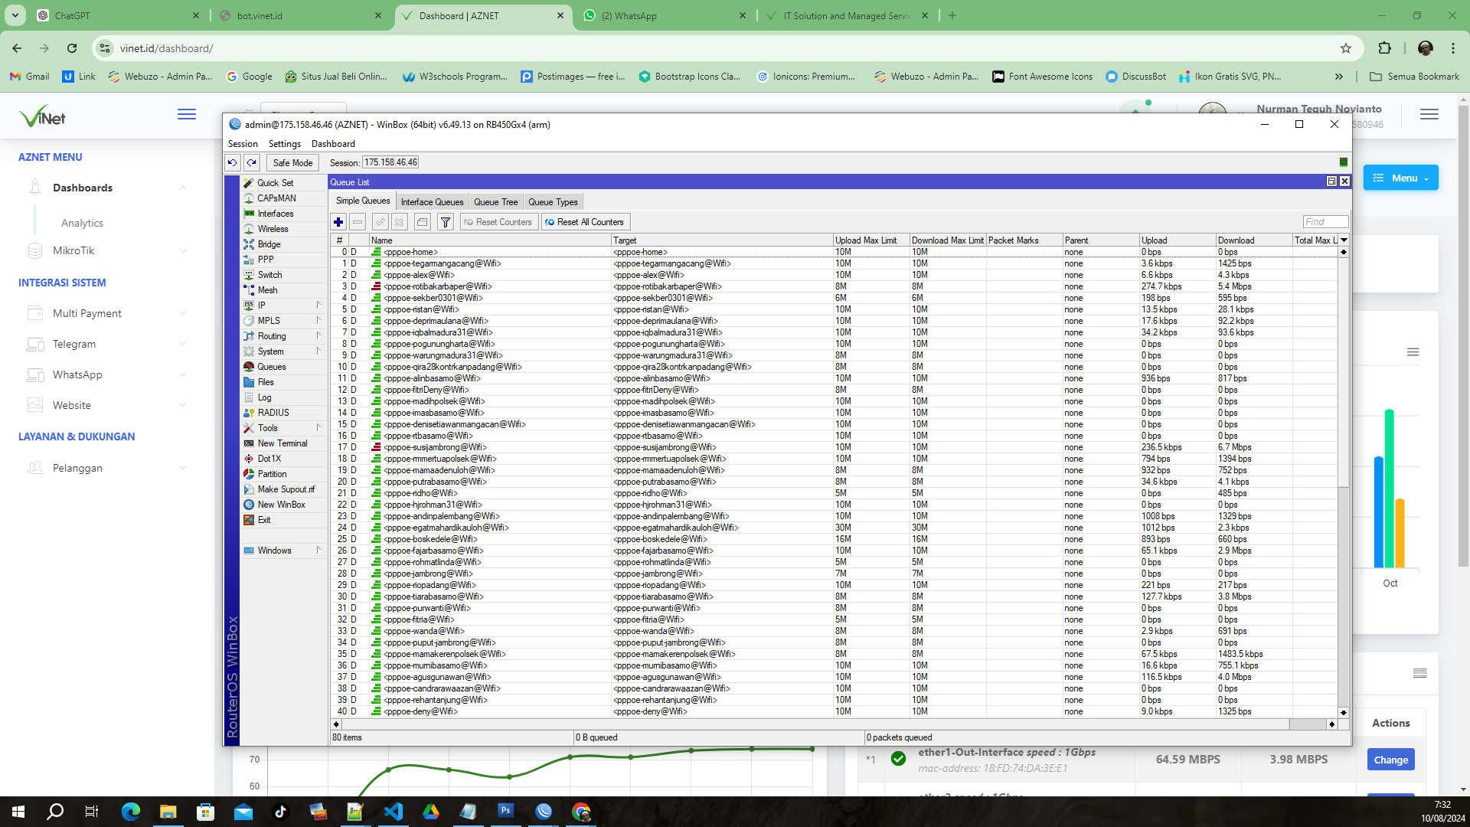
Task: Switch to Queue Types tab
Action: click(x=553, y=202)
